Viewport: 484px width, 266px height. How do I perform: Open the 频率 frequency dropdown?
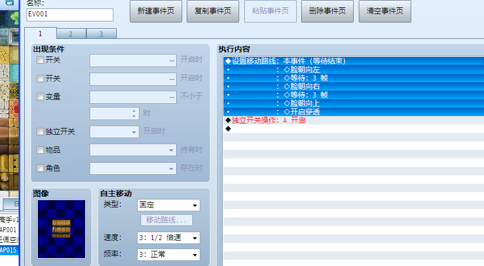(x=168, y=255)
